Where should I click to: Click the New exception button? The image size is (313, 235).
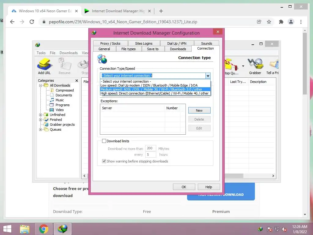(199, 110)
